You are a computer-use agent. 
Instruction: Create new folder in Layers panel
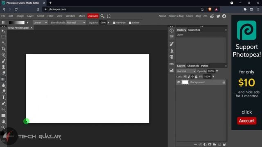coord(215,144)
